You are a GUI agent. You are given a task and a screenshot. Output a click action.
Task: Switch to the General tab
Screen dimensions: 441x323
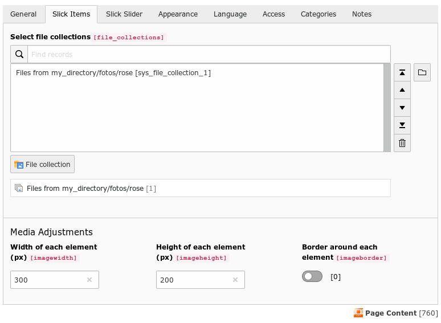tap(23, 14)
